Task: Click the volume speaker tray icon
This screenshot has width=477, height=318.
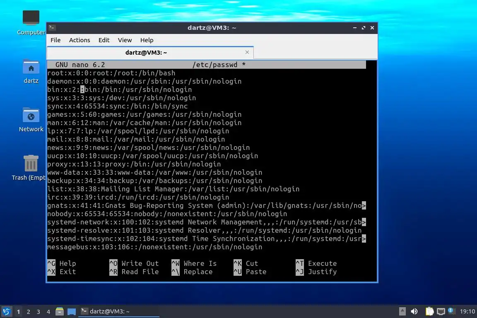Action: [x=414, y=311]
